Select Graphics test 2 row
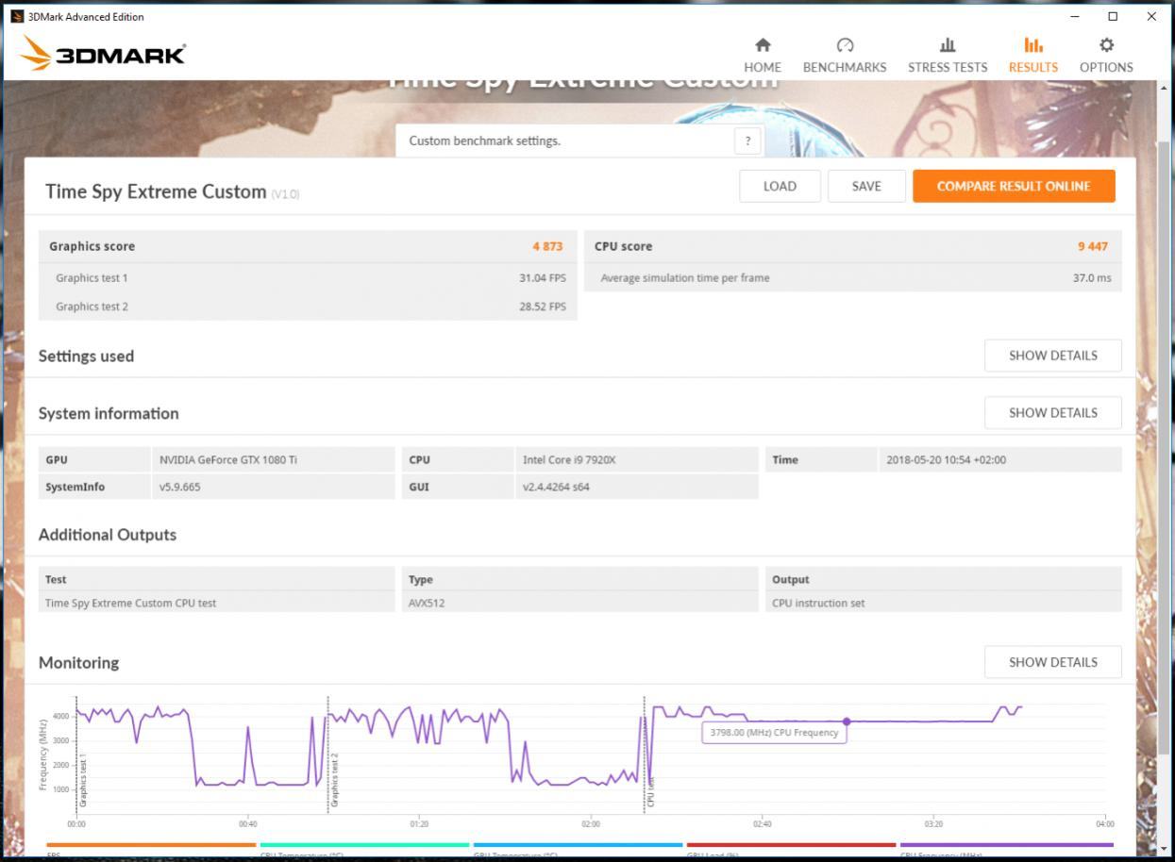The image size is (1175, 862). click(x=308, y=307)
